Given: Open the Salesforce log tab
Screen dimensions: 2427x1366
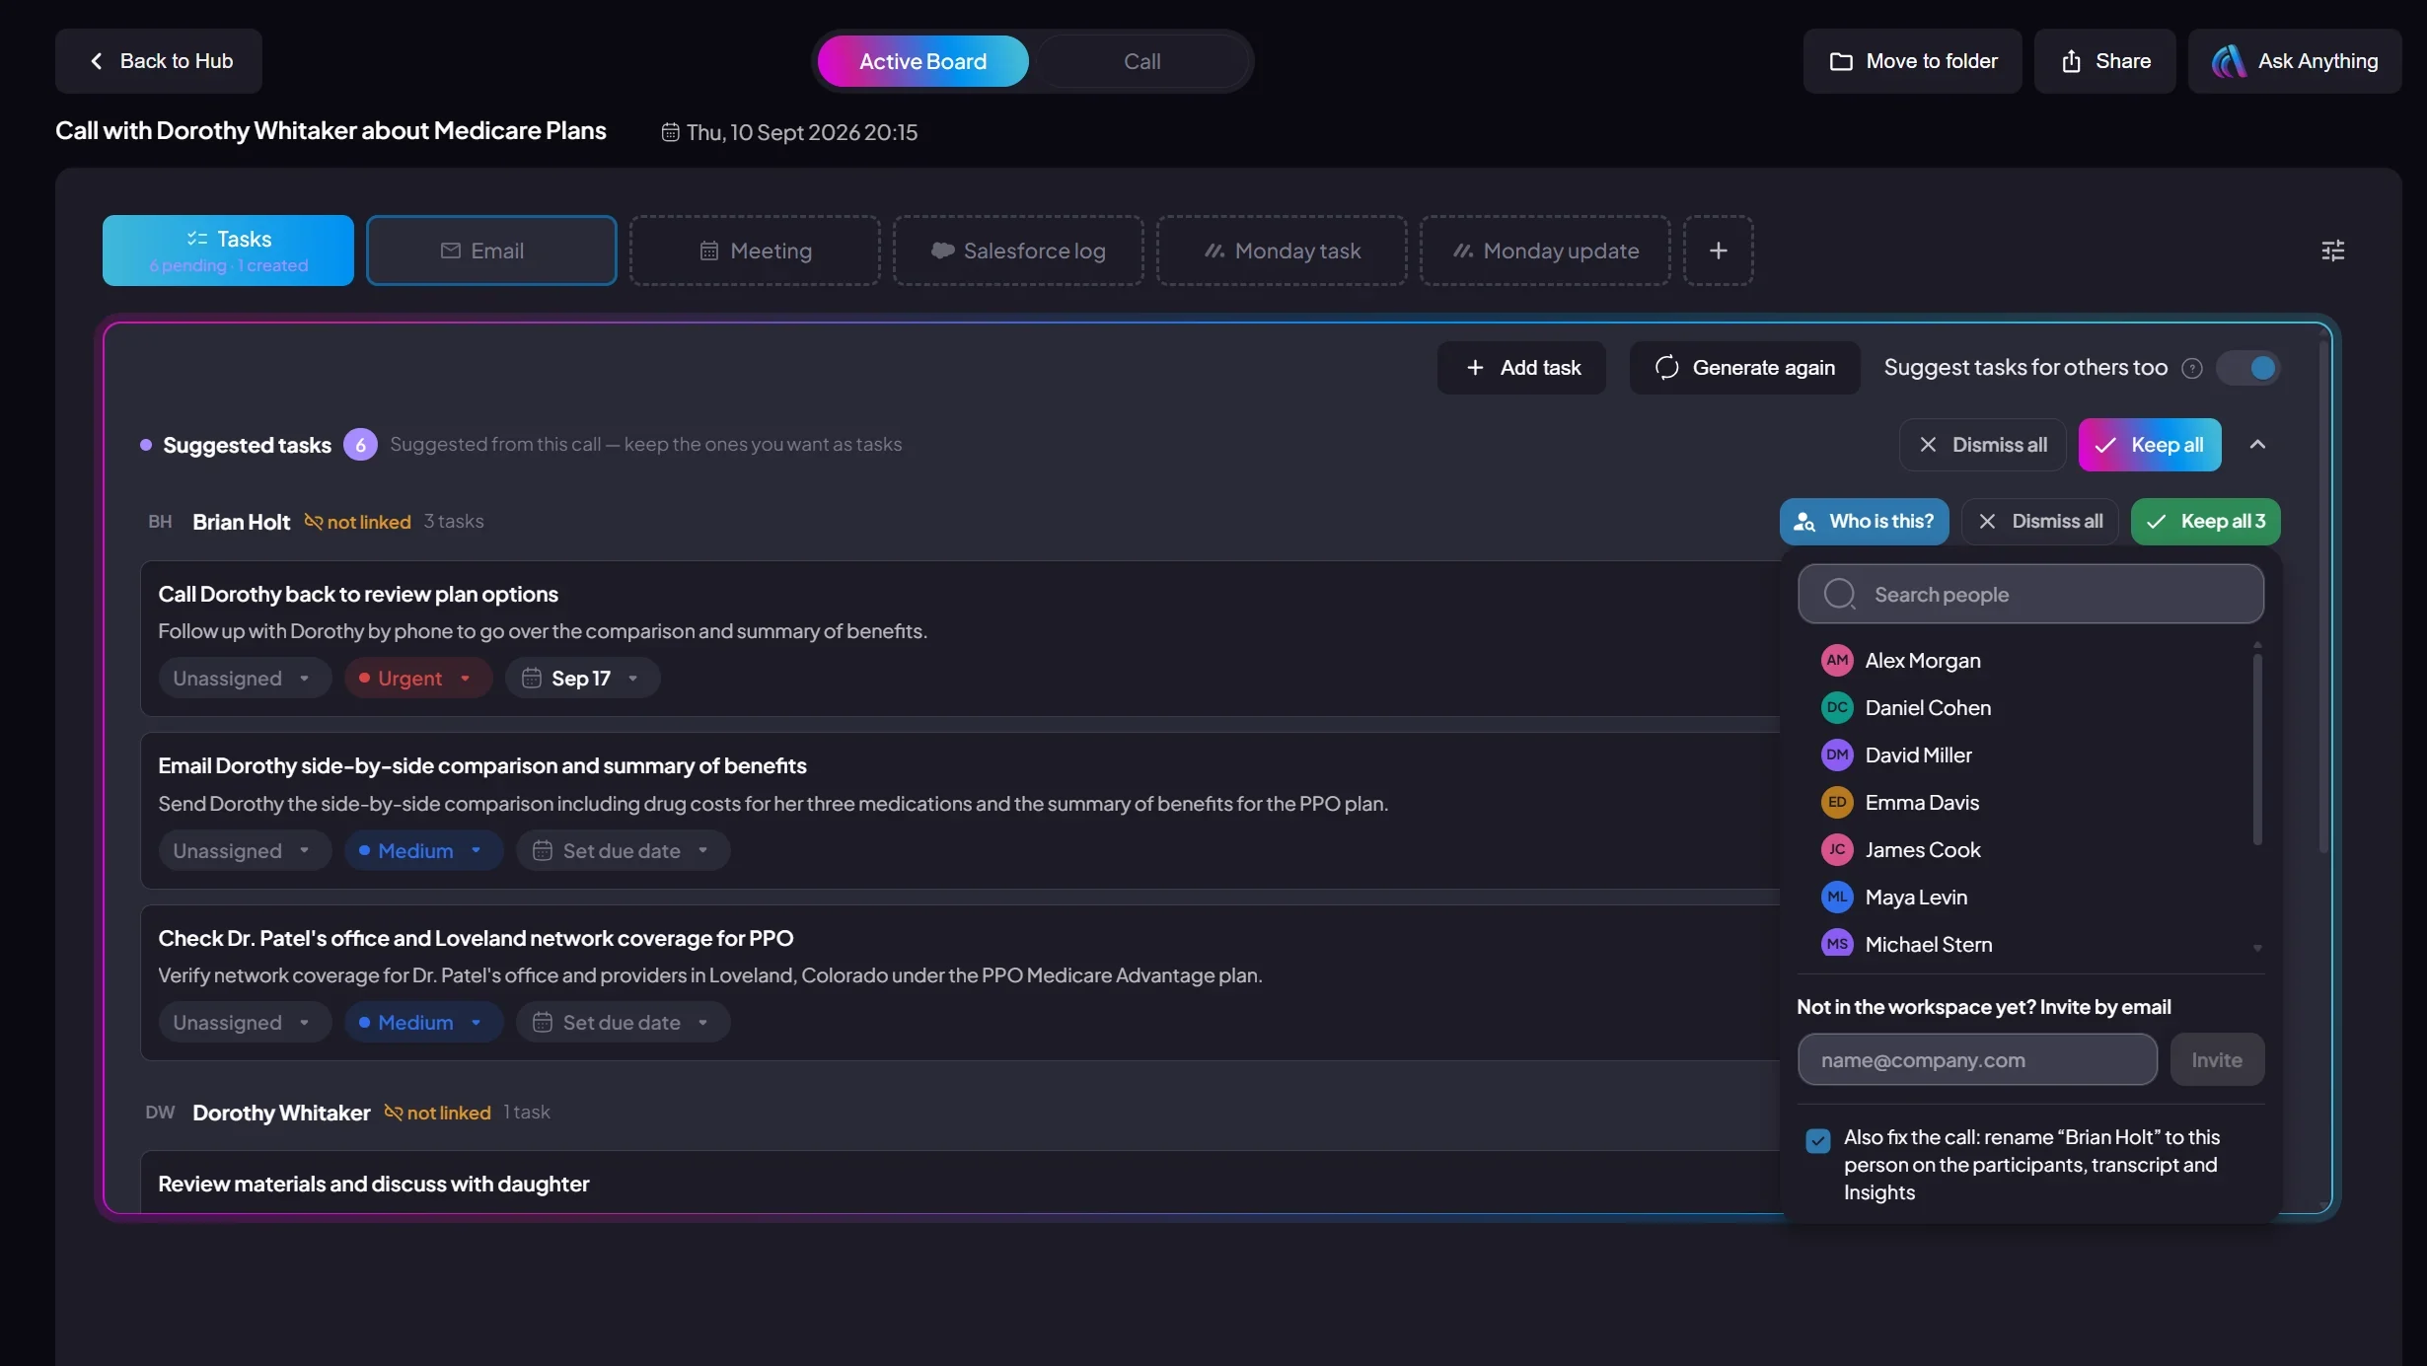Looking at the screenshot, I should click(x=1018, y=251).
